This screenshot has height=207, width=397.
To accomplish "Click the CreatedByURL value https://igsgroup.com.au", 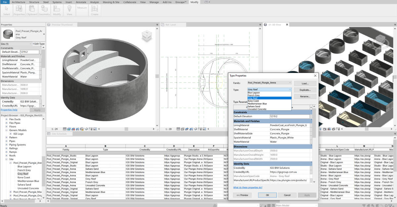I will tap(290, 172).
